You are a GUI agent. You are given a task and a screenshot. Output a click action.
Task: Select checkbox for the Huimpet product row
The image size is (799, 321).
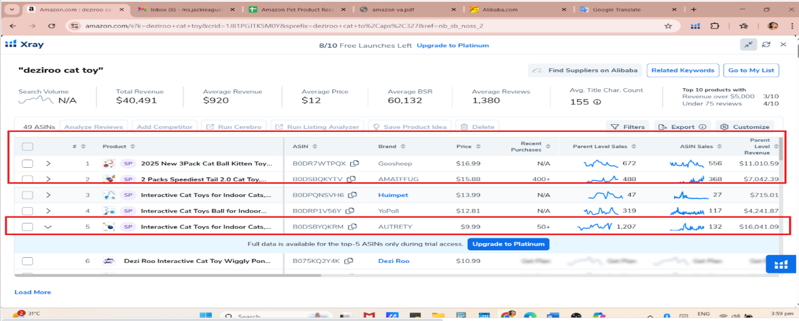coord(27,195)
